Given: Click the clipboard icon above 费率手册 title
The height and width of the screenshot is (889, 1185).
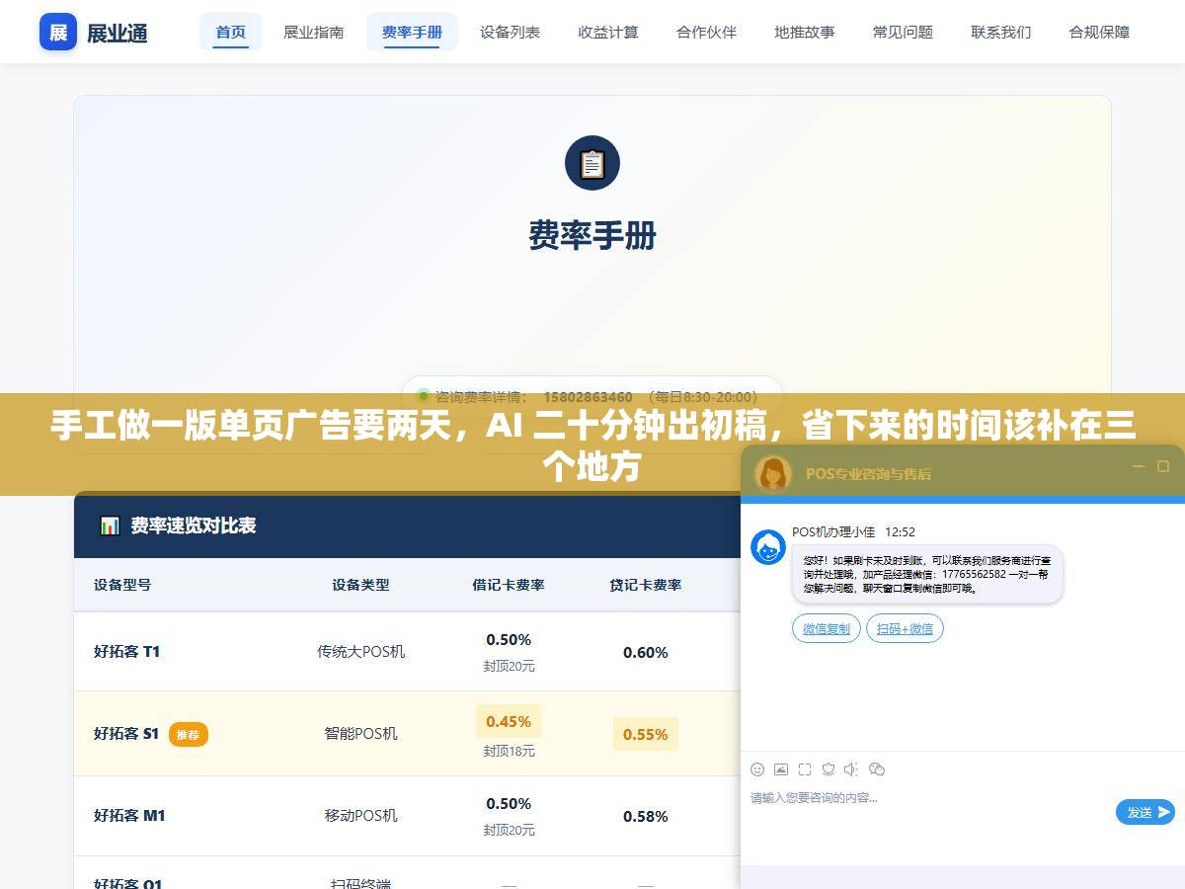Looking at the screenshot, I should coord(592,163).
